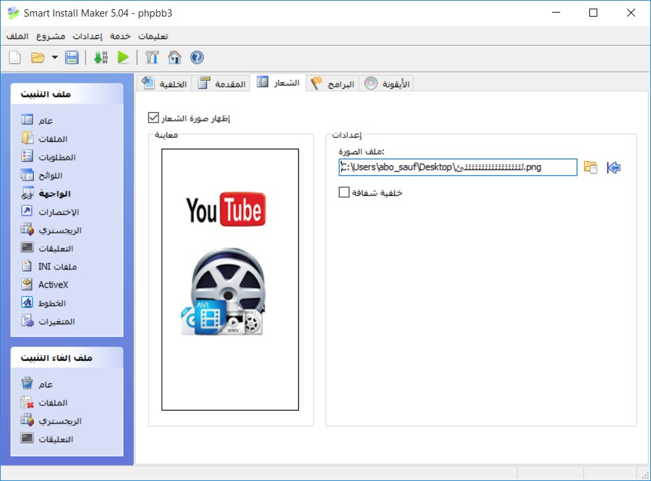651x481 pixels.
Task: Switch to the الأيقونة tab
Action: (x=387, y=84)
